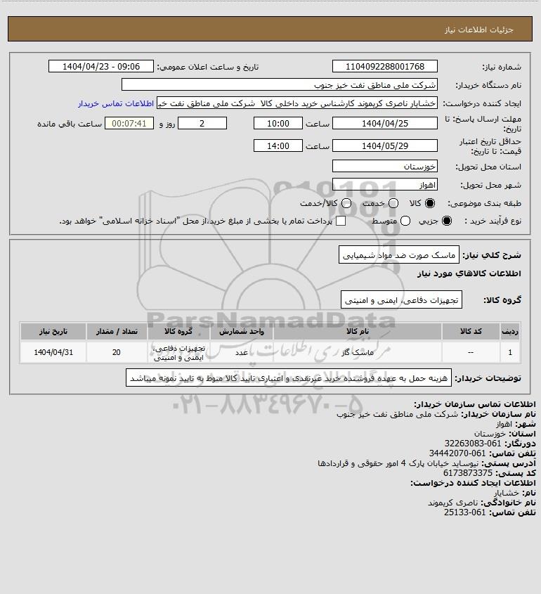Click the تاریخ نیاز column header
Image resolution: width=541 pixels, height=594 pixels.
tap(53, 332)
